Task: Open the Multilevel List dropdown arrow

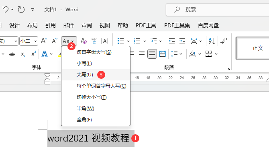Action: pyautogui.click(x=161, y=41)
